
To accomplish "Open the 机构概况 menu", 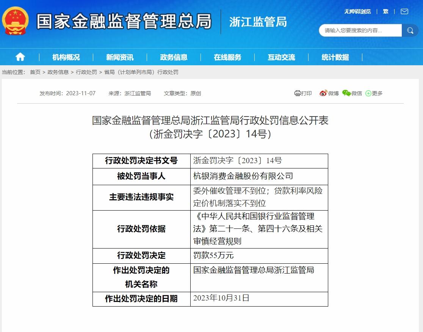I will [x=66, y=57].
